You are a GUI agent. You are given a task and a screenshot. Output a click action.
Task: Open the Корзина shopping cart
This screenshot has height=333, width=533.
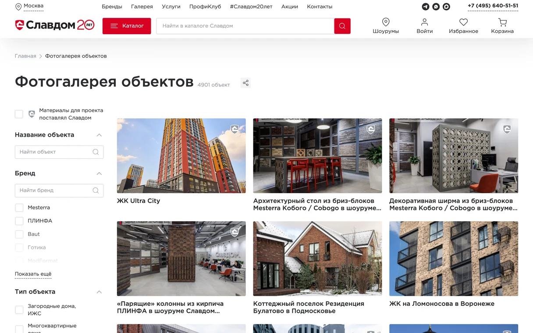pos(502,22)
